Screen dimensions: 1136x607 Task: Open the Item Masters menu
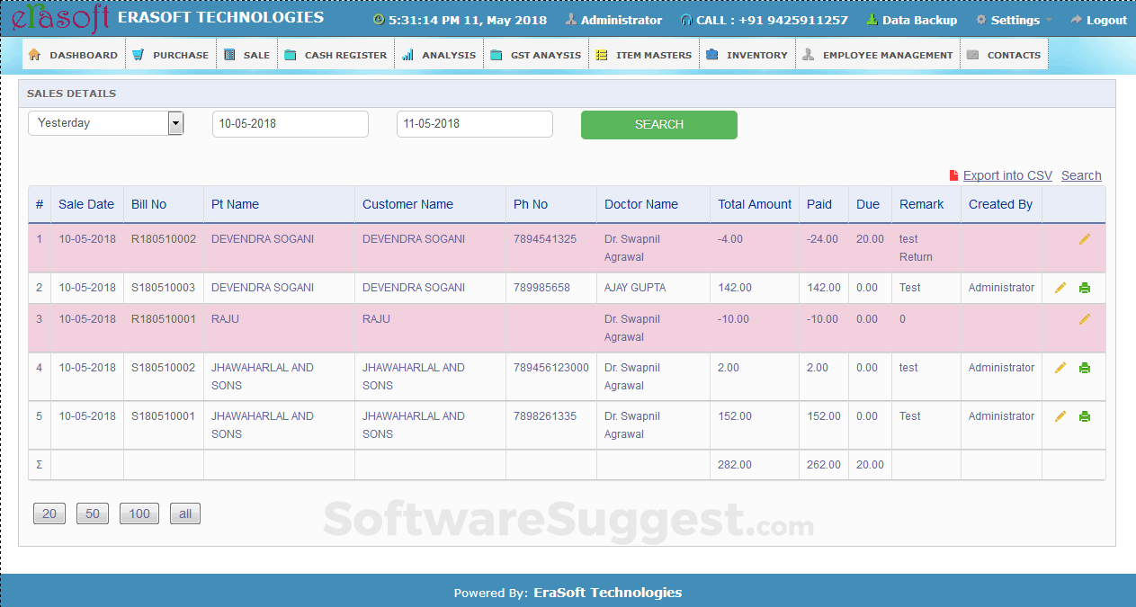click(x=644, y=55)
